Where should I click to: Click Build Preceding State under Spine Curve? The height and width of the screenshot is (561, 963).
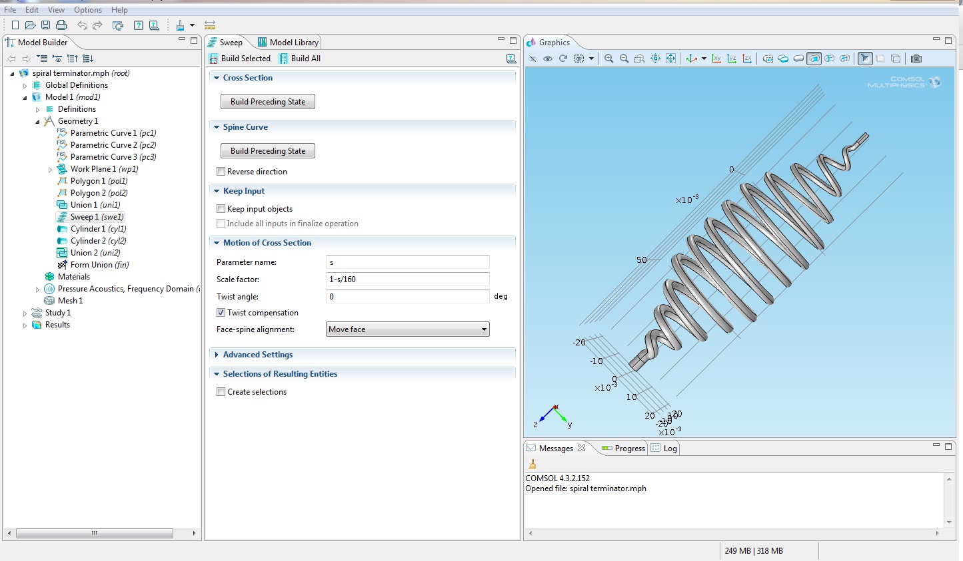tap(267, 151)
